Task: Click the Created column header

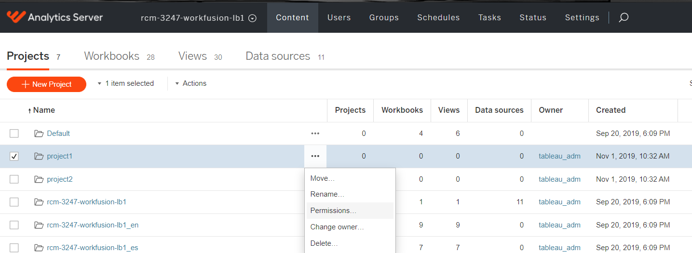Action: [x=611, y=110]
